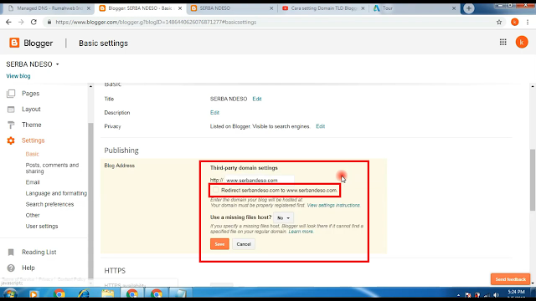Close the Tour tab
The height and width of the screenshot is (301, 536).
point(454,8)
